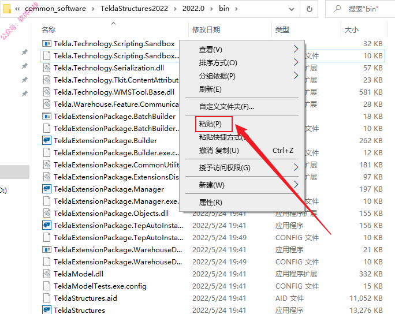Click TeklaExtensionPackage.Builder.exe.c... file icon

(47, 152)
